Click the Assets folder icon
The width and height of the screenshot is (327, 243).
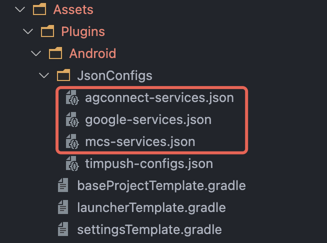click(x=38, y=9)
